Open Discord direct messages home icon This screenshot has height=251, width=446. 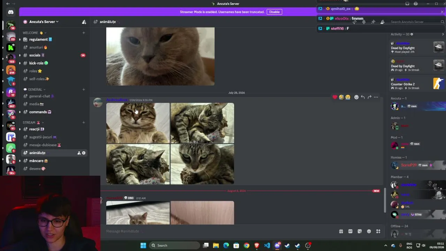tap(11, 12)
